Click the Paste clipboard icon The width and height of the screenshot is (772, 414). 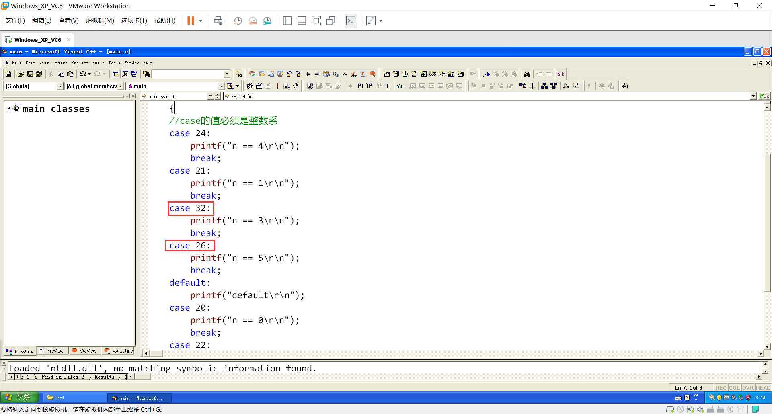70,74
